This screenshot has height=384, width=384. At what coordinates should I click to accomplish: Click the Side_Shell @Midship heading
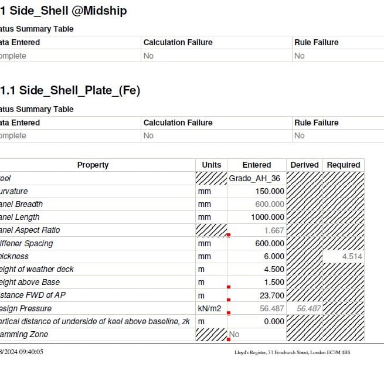63,11
